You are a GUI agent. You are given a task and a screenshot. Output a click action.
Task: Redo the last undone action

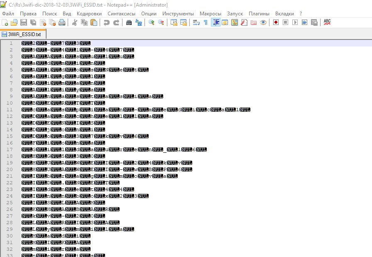click(116, 22)
